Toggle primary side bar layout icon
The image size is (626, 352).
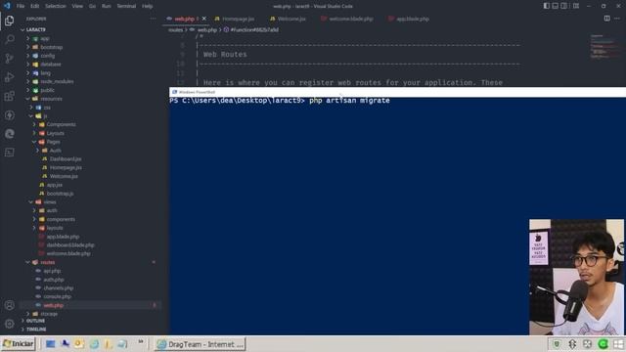coord(546,6)
